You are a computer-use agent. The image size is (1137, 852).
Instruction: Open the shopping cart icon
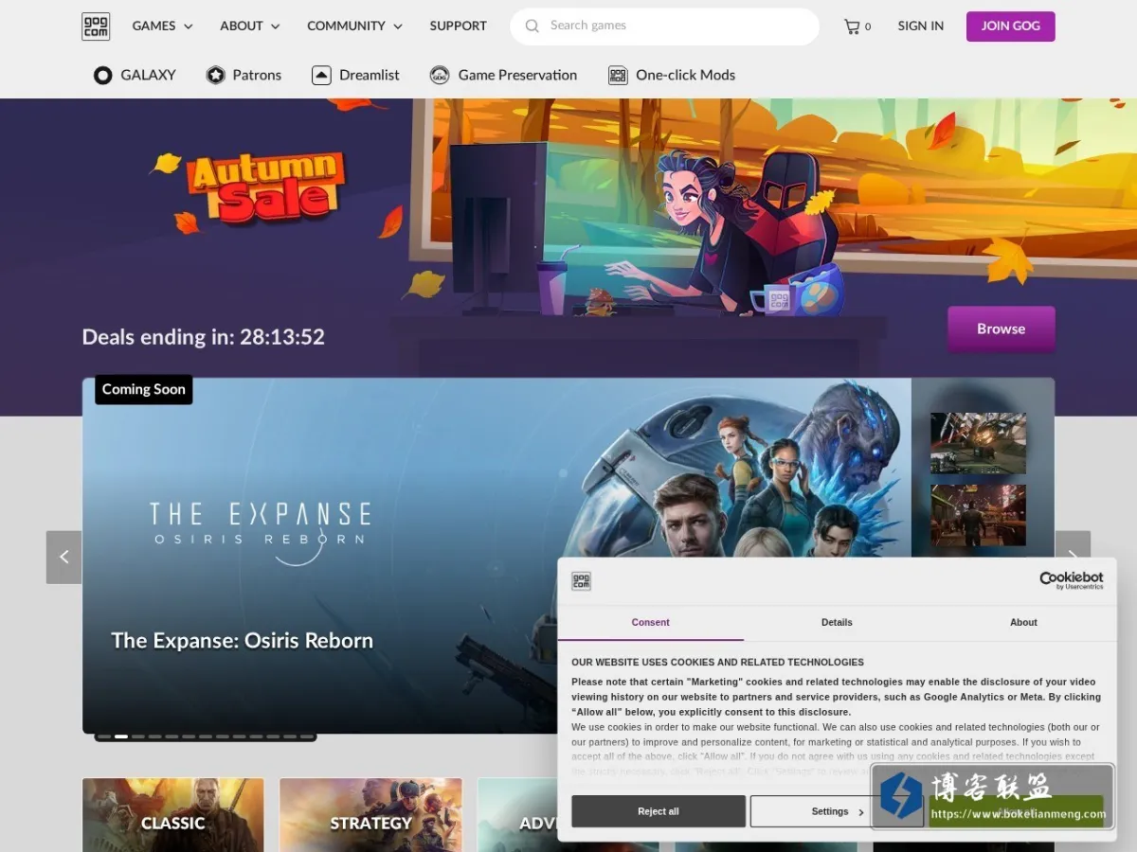[x=852, y=27]
